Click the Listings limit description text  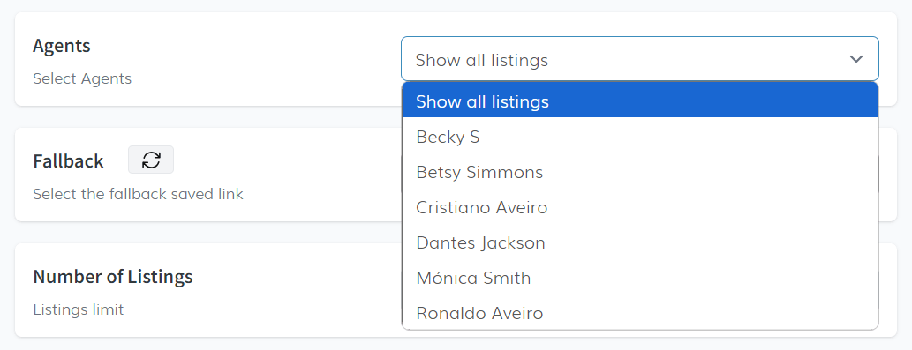(x=79, y=309)
